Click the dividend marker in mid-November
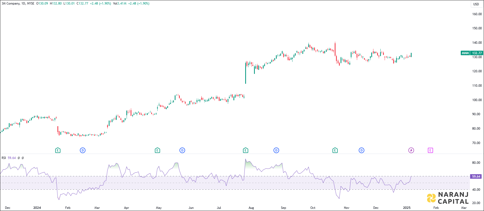 [361, 150]
